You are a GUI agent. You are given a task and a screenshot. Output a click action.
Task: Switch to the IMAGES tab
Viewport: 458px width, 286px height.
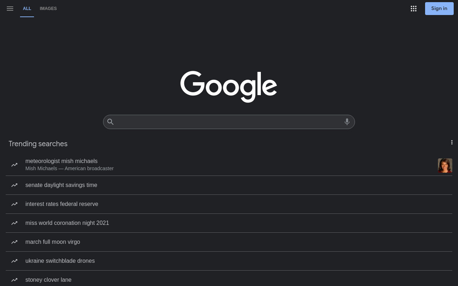48,9
